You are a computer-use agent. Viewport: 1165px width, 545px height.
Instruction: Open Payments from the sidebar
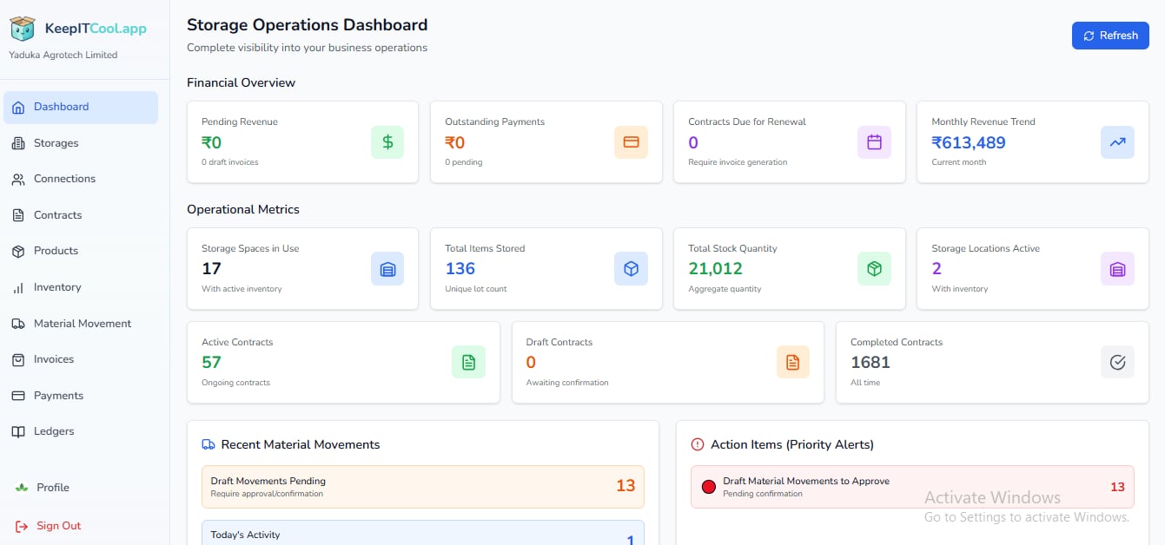81,396
